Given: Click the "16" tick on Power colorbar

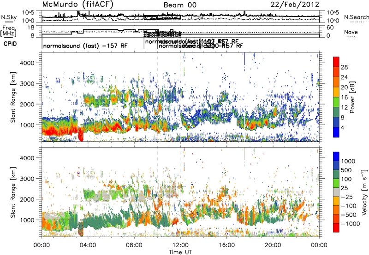Looking at the screenshot, I should (344, 98).
